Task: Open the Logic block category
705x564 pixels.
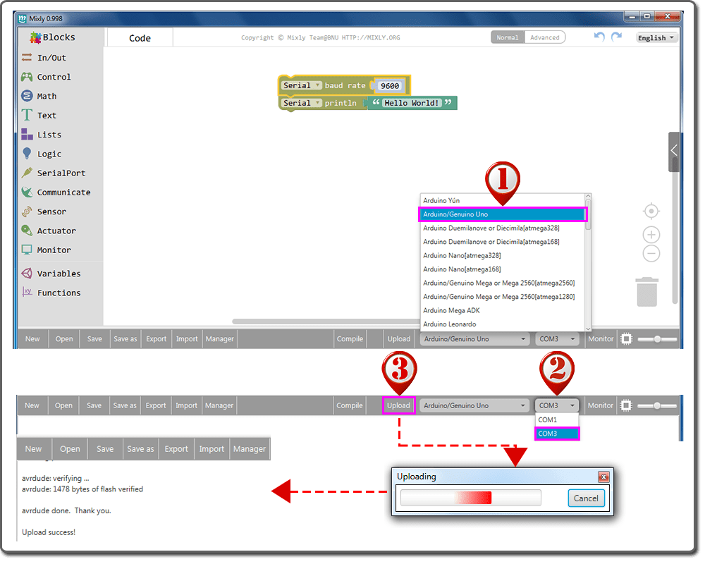Action: pyautogui.click(x=49, y=154)
